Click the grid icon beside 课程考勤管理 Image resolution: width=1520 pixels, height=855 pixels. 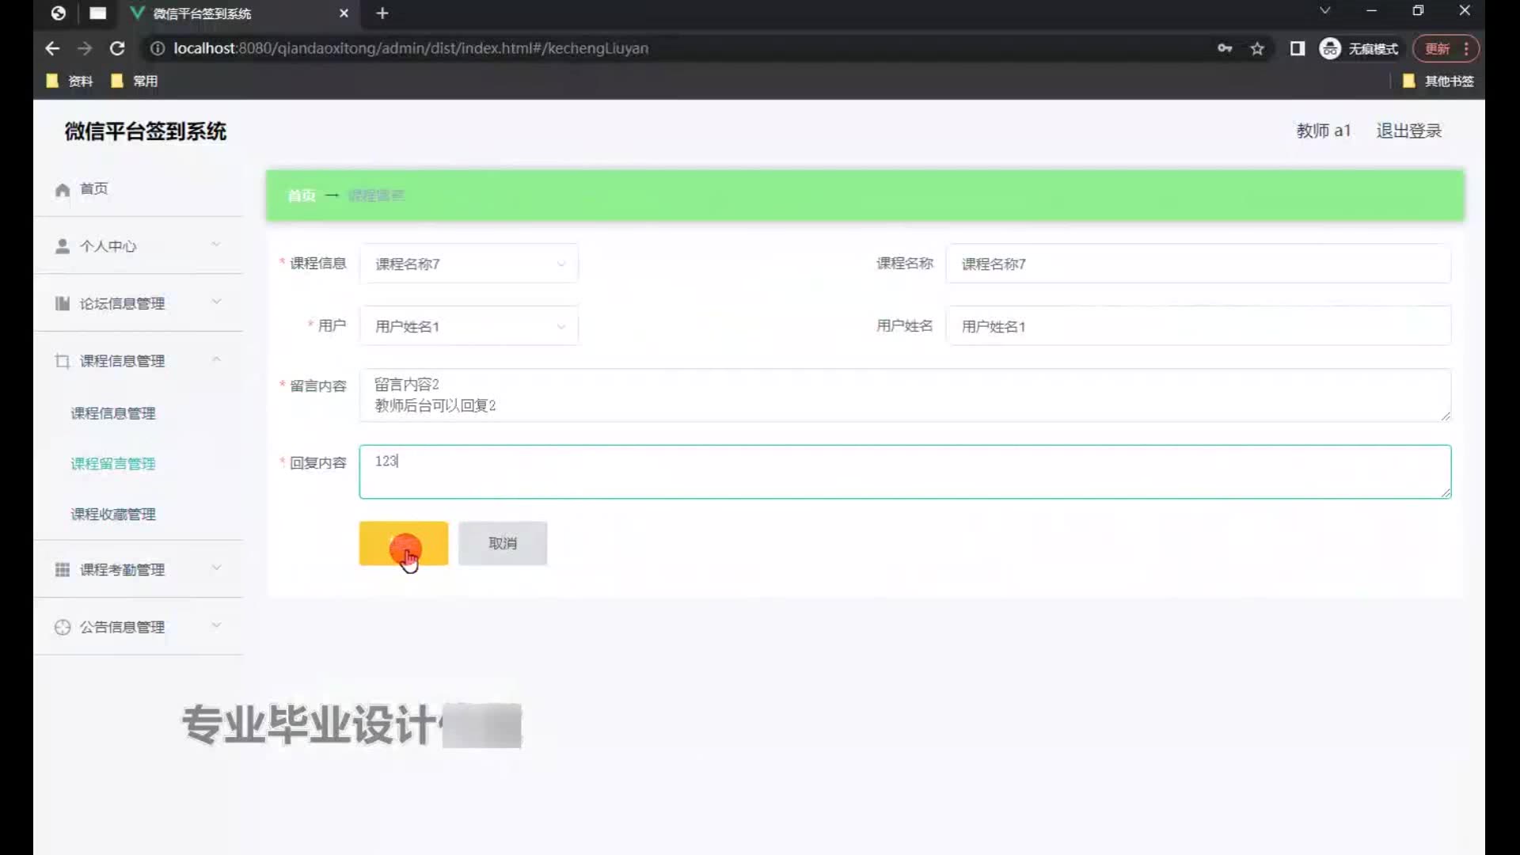pos(63,570)
